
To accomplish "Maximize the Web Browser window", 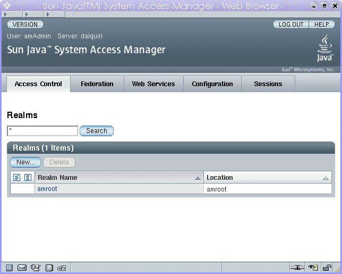I will (x=324, y=6).
